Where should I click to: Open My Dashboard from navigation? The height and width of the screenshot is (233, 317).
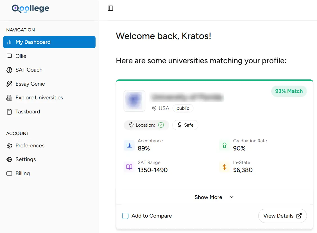49,42
